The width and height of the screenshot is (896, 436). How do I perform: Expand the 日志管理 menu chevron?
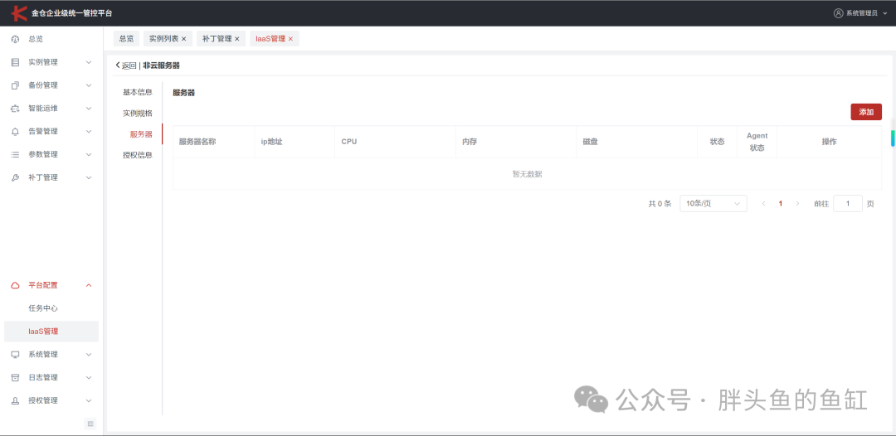[89, 377]
